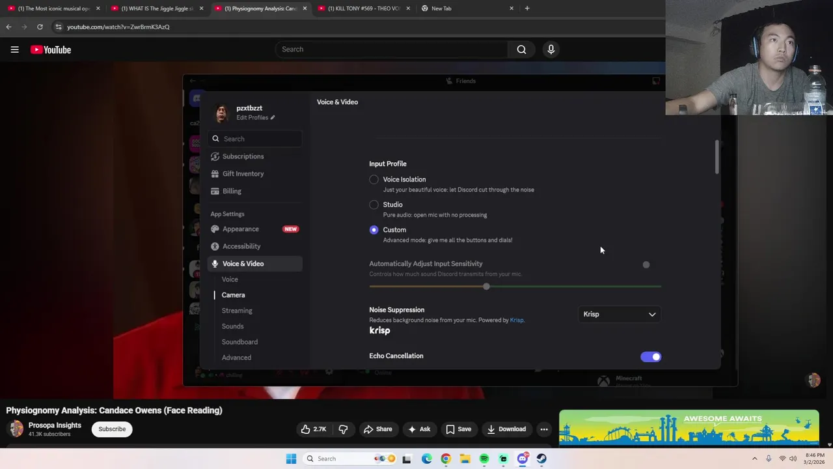Image resolution: width=833 pixels, height=469 pixels.
Task: Click the tray microphone indicator
Action: pos(769,459)
